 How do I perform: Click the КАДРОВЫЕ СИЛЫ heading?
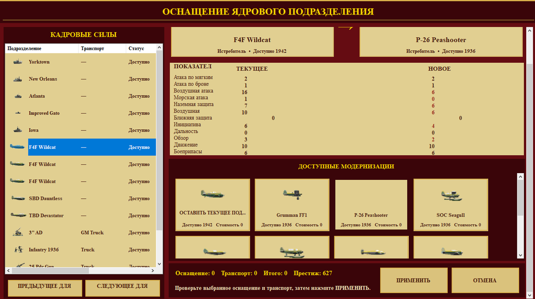tap(84, 35)
